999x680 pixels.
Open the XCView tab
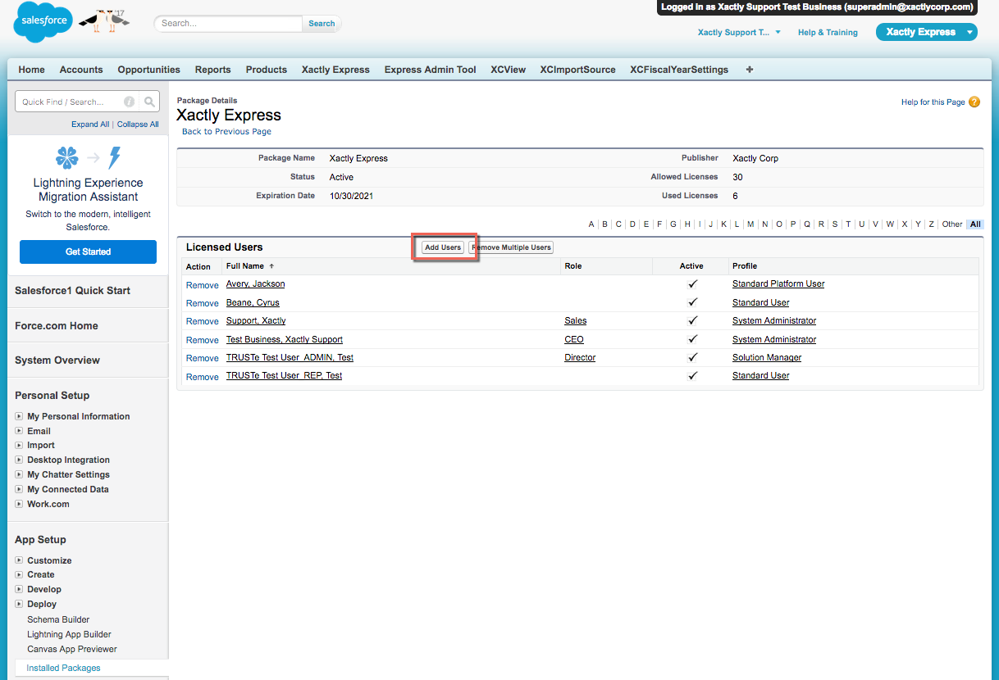[508, 70]
